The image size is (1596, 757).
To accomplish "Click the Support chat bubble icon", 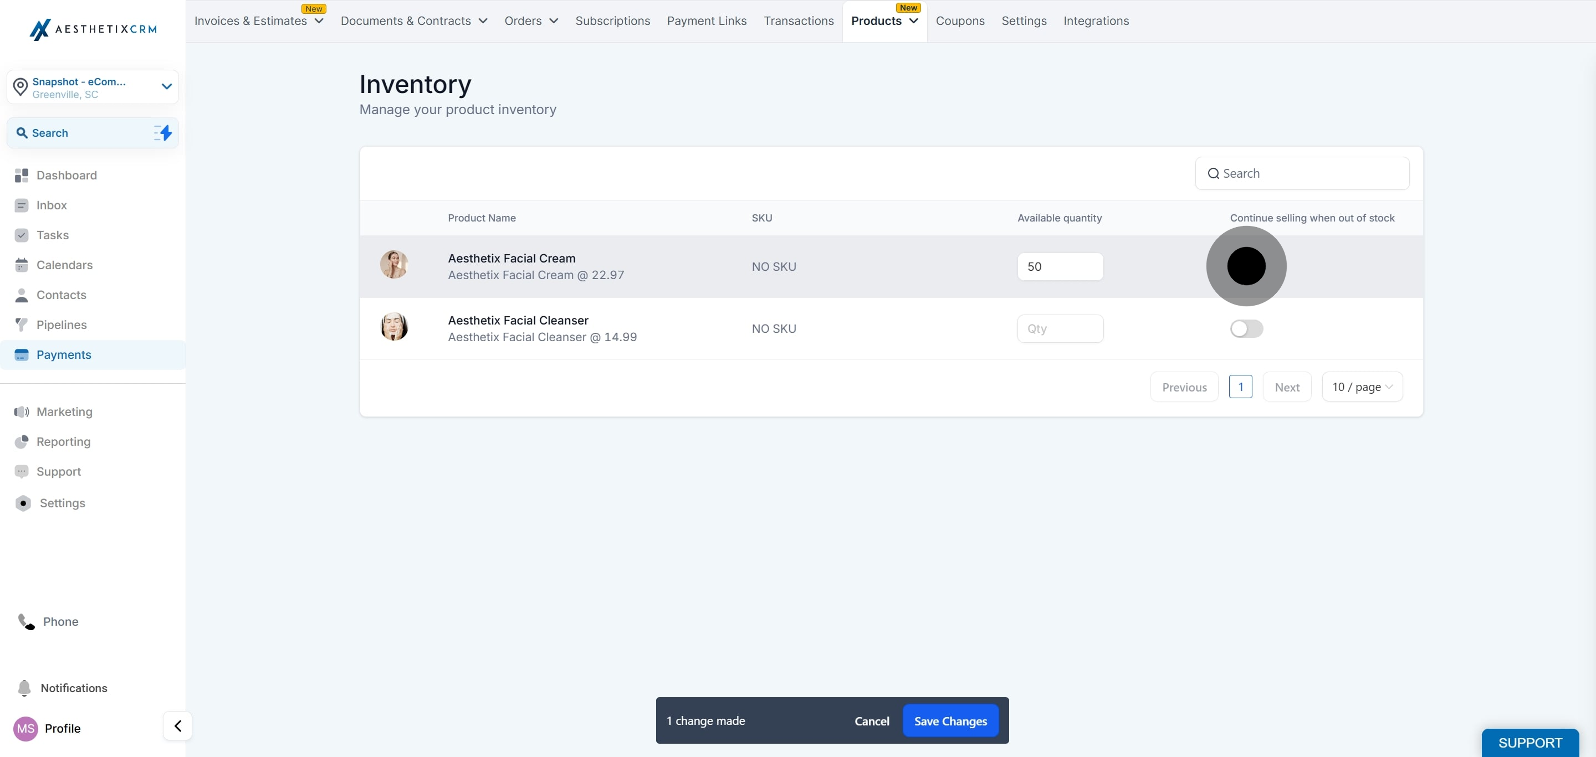I will [x=22, y=472].
